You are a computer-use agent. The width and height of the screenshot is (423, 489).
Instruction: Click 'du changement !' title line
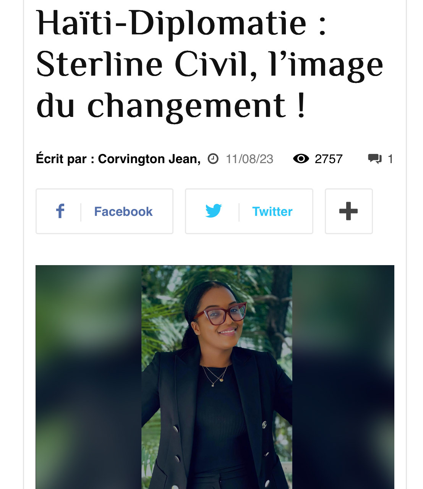[x=171, y=106]
